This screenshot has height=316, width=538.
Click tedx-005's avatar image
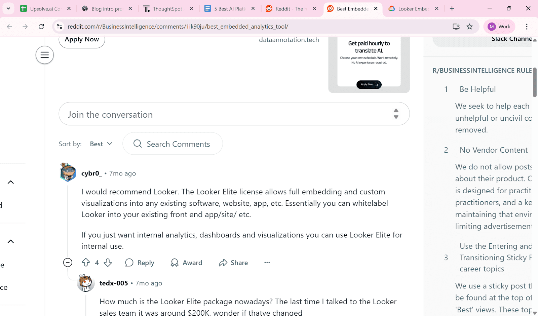pyautogui.click(x=86, y=283)
